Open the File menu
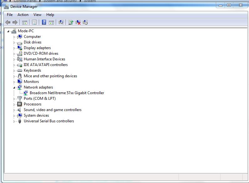Screen dimensions: 249x183 pyautogui.click(x=10, y=15)
